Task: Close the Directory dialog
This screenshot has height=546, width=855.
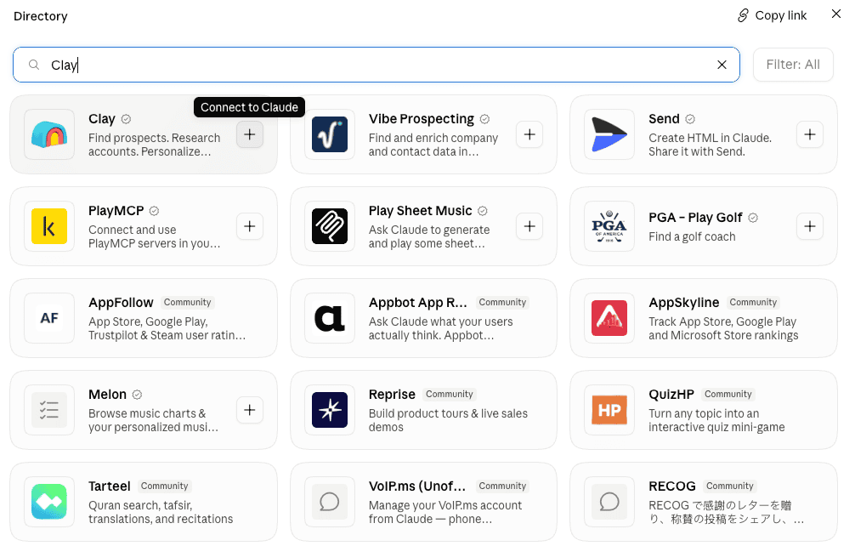Action: [836, 14]
